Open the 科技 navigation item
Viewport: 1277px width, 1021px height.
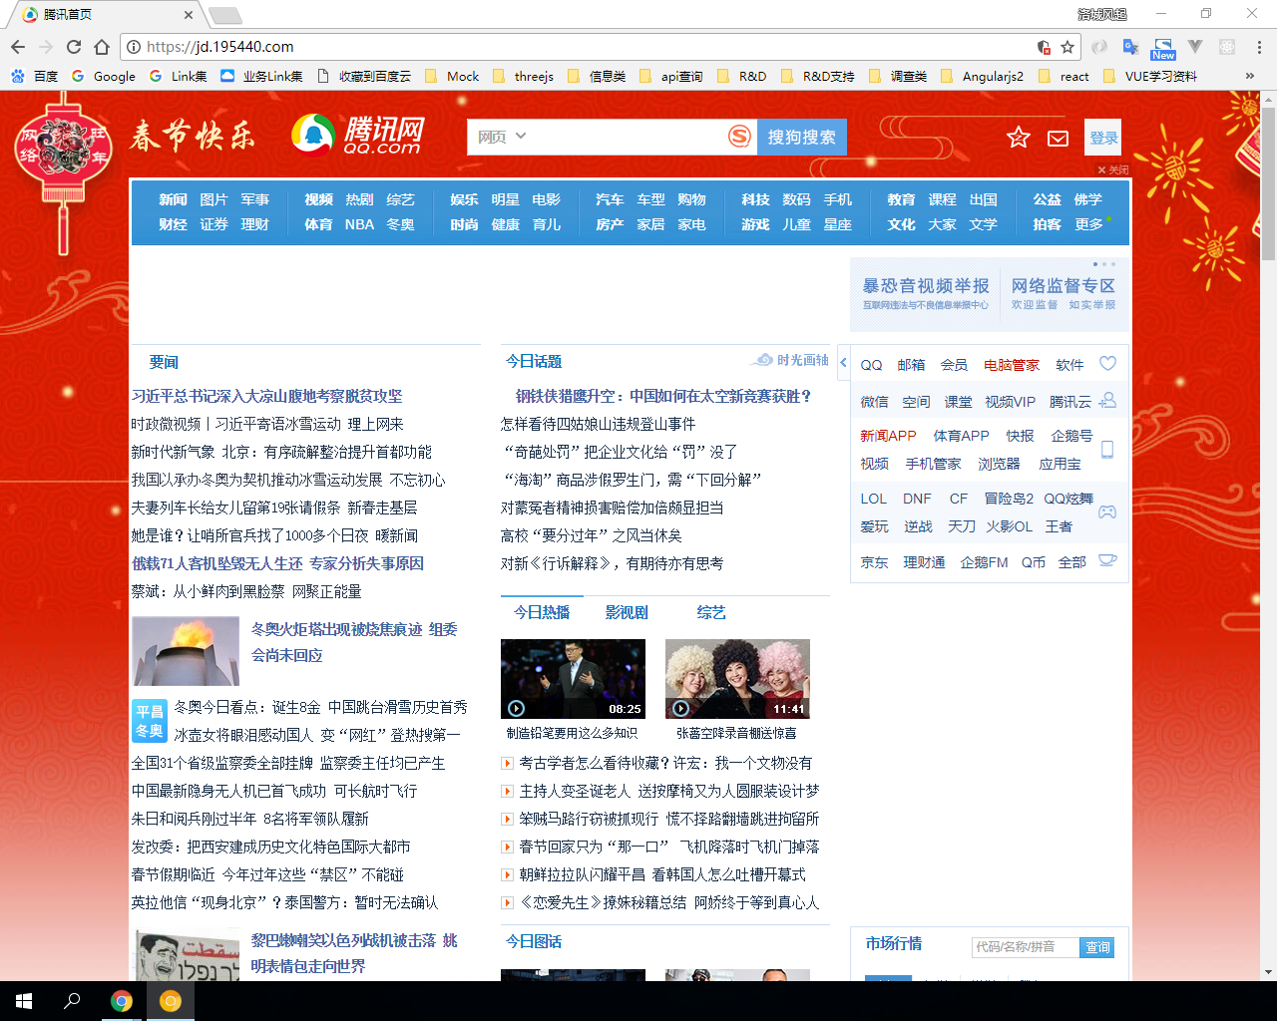[755, 199]
